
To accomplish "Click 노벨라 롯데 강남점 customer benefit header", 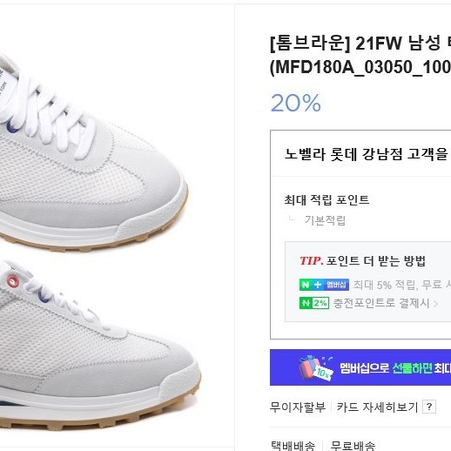I will (367, 153).
